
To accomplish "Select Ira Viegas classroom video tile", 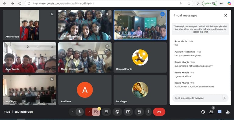I will coord(29,90).
